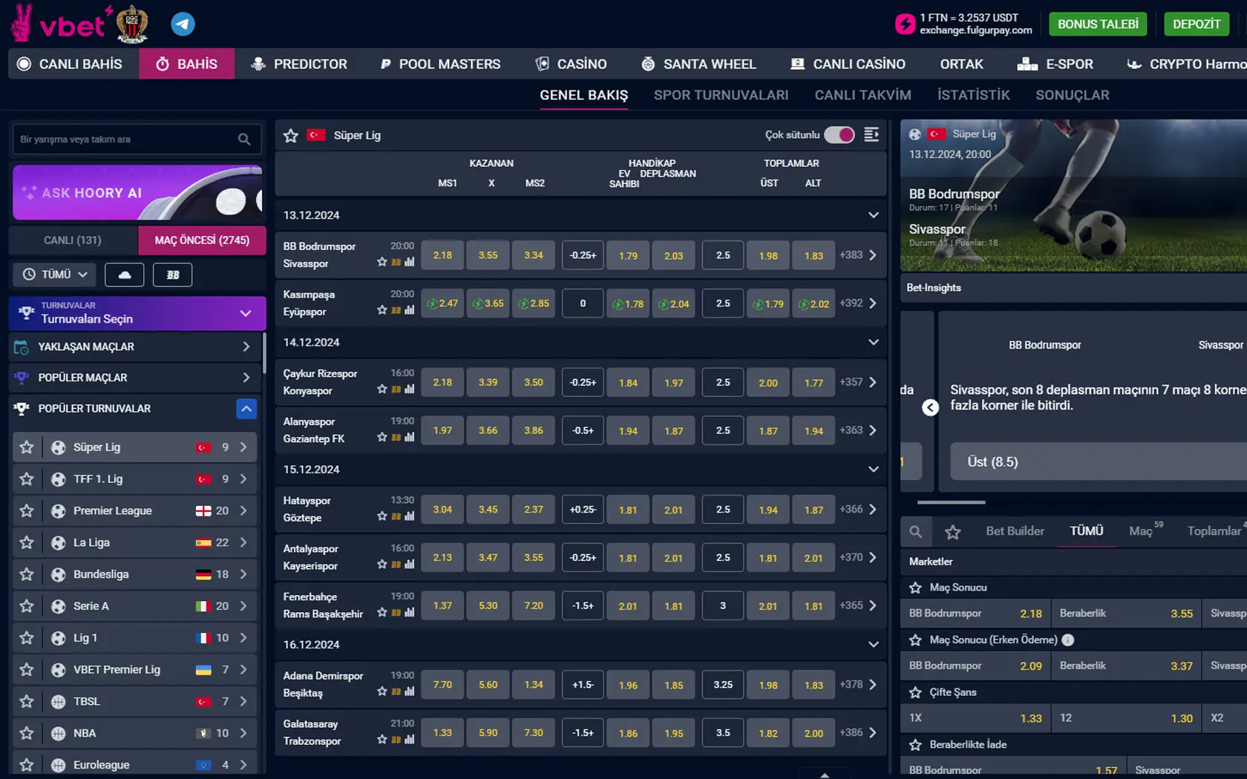This screenshot has height=779, width=1247.
Task: Star the Fenerbahçe vs Rams Başakşehir match
Action: tap(382, 612)
